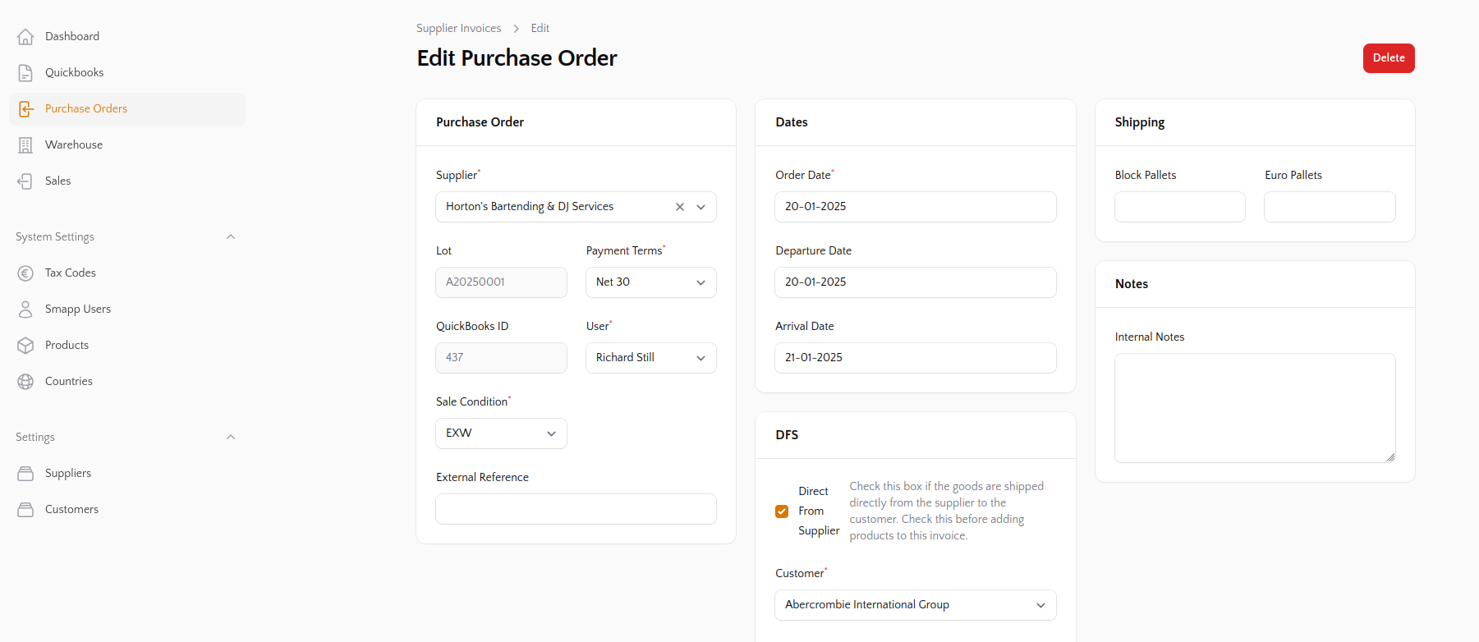The width and height of the screenshot is (1479, 642).
Task: Click the QuickBooks ID field
Action: 501,358
